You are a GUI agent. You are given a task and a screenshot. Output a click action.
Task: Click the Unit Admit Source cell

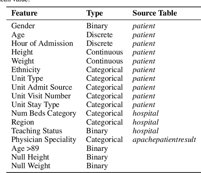point(42,87)
